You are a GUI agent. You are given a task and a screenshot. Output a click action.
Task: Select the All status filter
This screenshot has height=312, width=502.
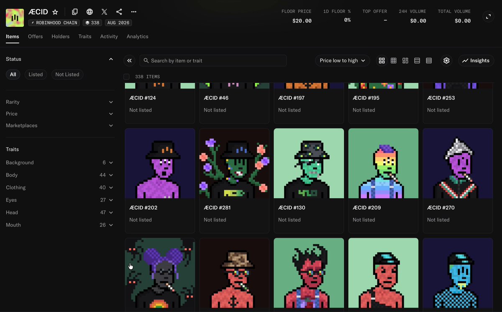[13, 74]
